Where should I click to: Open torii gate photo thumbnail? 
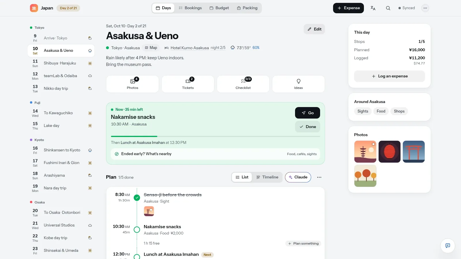point(414,152)
